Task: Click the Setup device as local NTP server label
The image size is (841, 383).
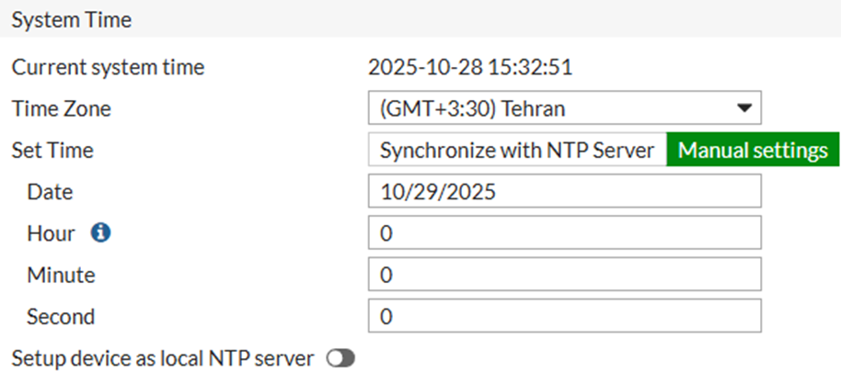Action: (163, 358)
